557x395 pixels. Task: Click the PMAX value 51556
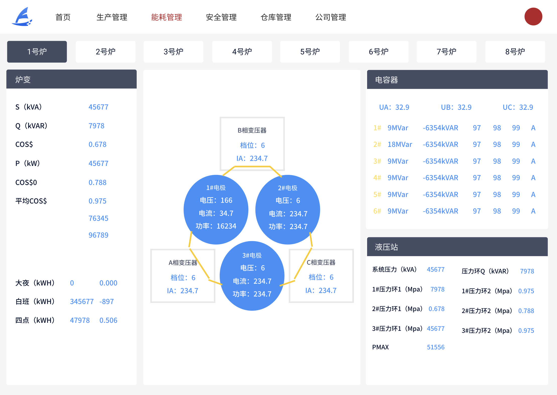[436, 347]
